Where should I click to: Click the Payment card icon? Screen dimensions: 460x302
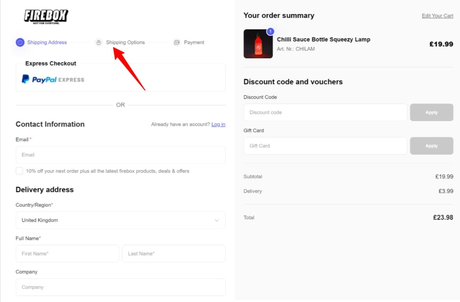(176, 42)
